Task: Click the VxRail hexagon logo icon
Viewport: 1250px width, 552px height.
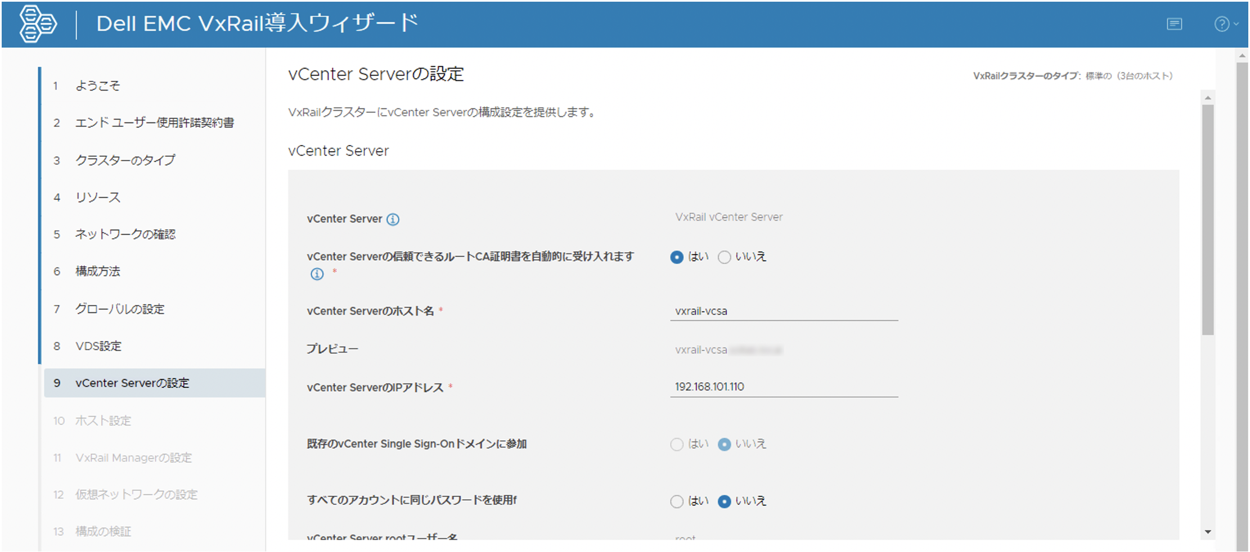Action: click(x=38, y=24)
